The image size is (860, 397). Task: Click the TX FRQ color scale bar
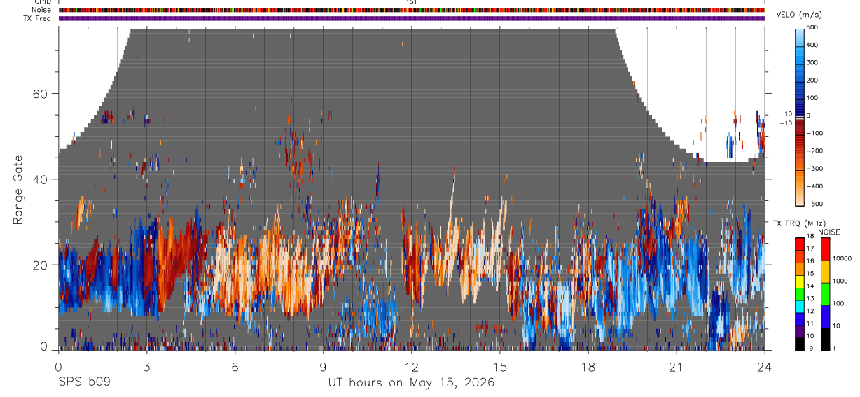800,293
